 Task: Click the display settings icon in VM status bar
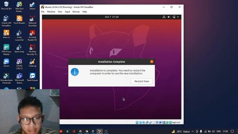(x=157, y=122)
